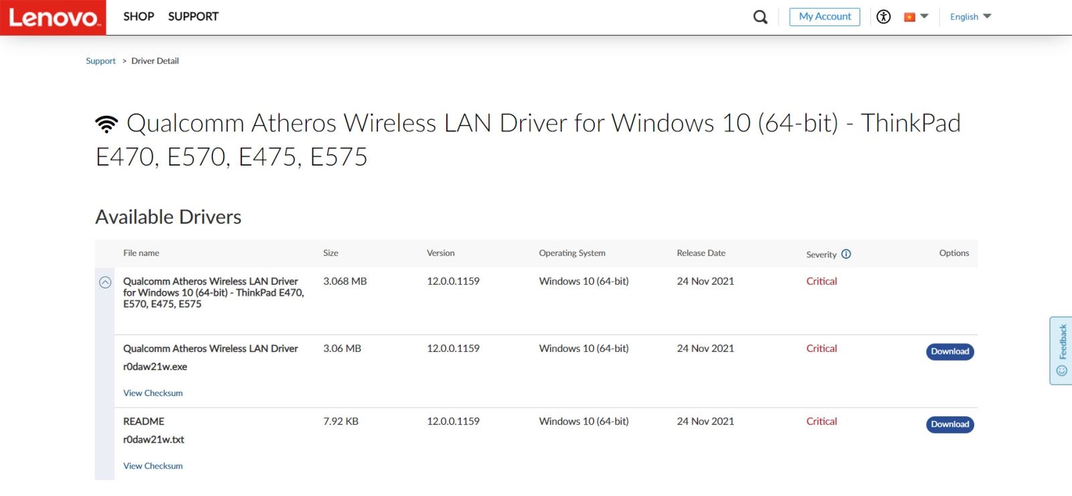Click the Wi-Fi icon beside the title
Image resolution: width=1072 pixels, height=496 pixels.
point(107,124)
